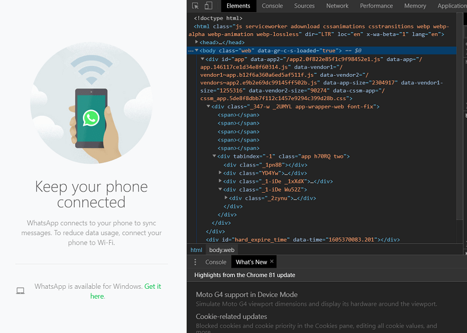Image resolution: width=467 pixels, height=333 pixels.
Task: Open the Network tab
Action: (337, 6)
